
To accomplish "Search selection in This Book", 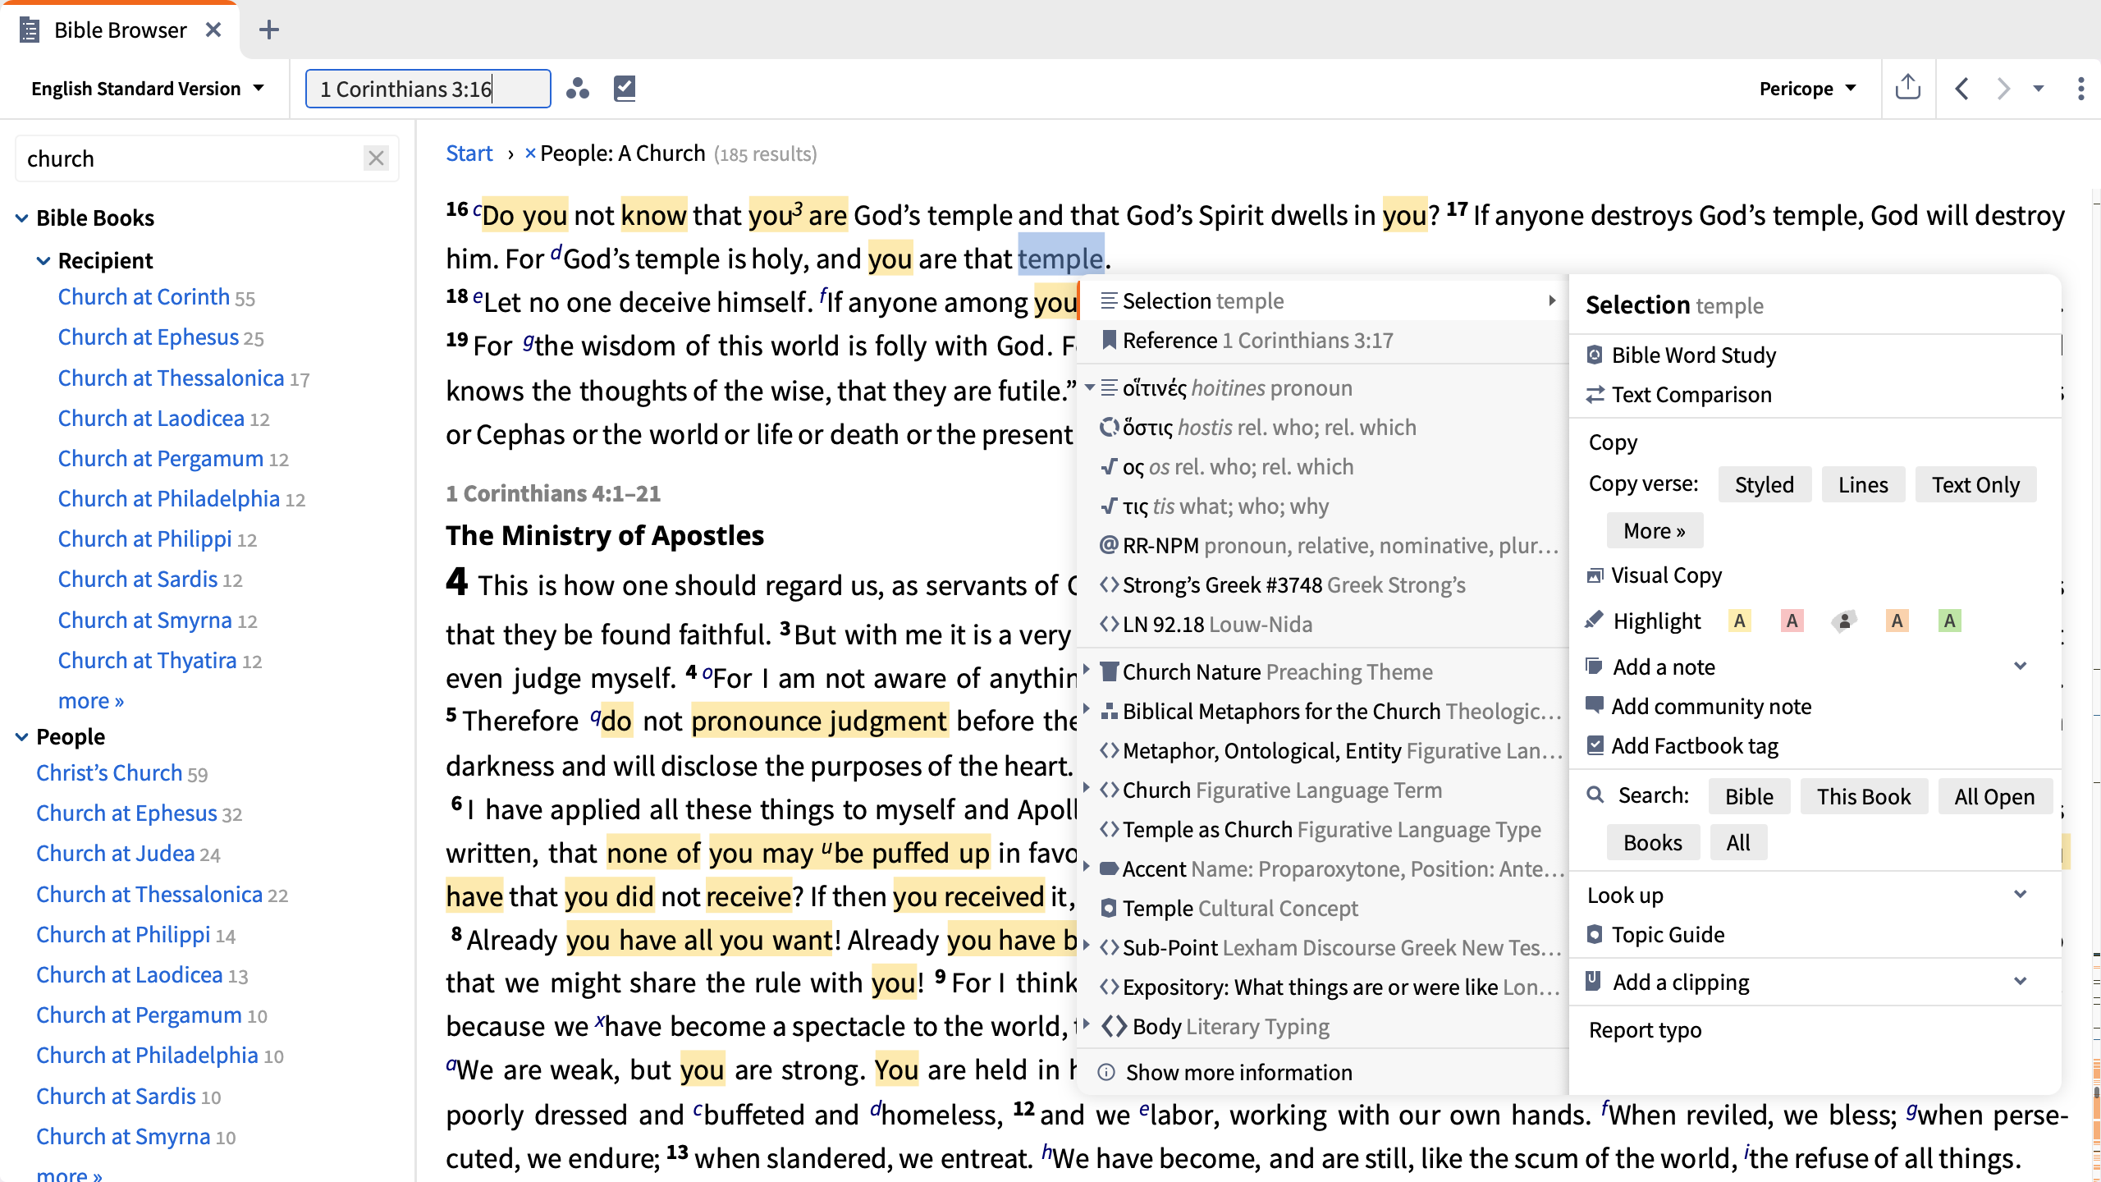I will [1864, 797].
